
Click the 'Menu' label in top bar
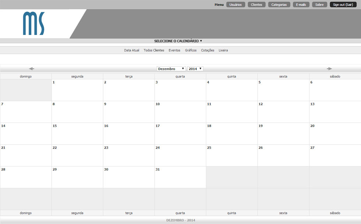(x=219, y=5)
